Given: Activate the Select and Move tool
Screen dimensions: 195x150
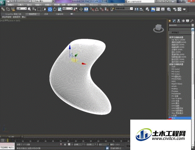Looking at the screenshot, I should coord(50,9).
